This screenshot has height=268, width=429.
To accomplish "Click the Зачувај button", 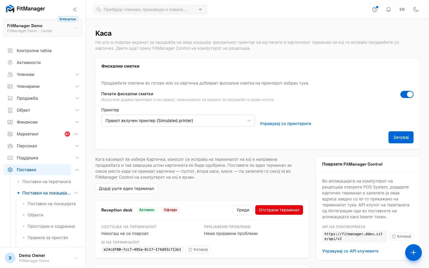I will (401, 137).
